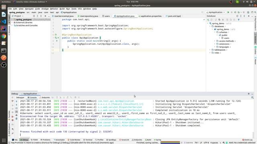Open the Refactor menu
Screen dimensions: 257x144
54,9
